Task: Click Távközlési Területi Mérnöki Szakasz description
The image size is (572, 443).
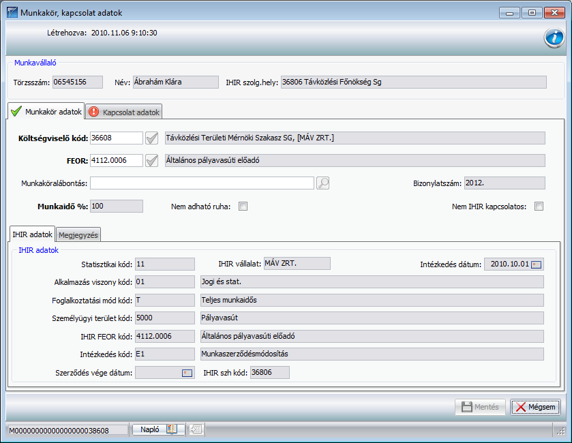Action: (355, 138)
